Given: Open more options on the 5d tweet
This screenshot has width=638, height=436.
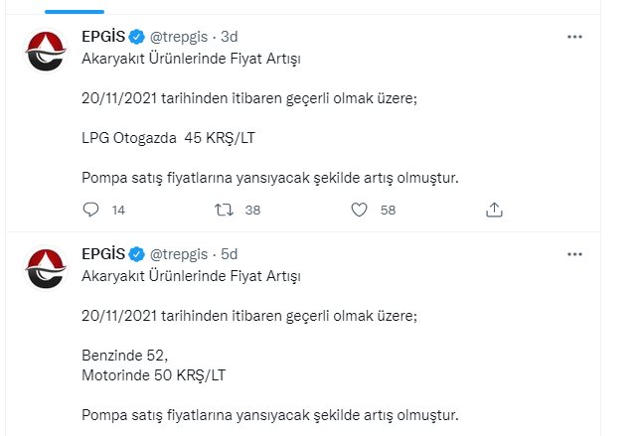Looking at the screenshot, I should [x=574, y=254].
